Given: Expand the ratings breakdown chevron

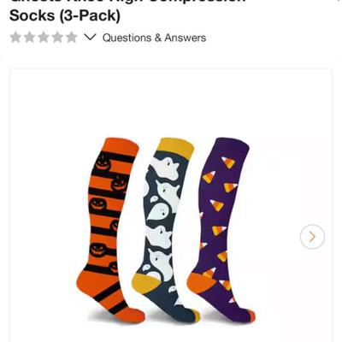Looking at the screenshot, I should [90, 37].
